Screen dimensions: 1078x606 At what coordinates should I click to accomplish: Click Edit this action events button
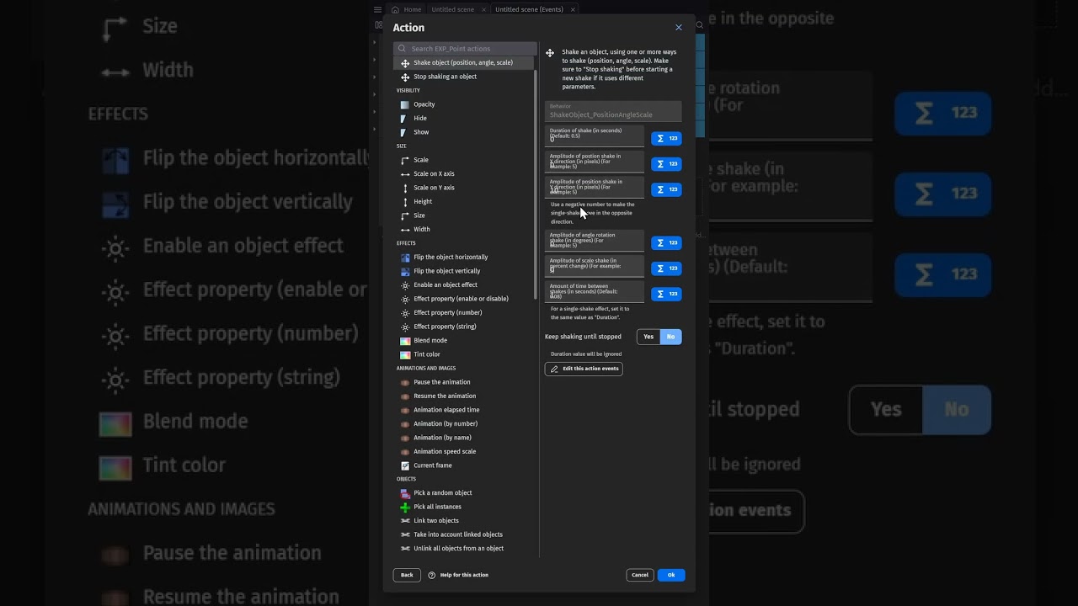pyautogui.click(x=584, y=369)
